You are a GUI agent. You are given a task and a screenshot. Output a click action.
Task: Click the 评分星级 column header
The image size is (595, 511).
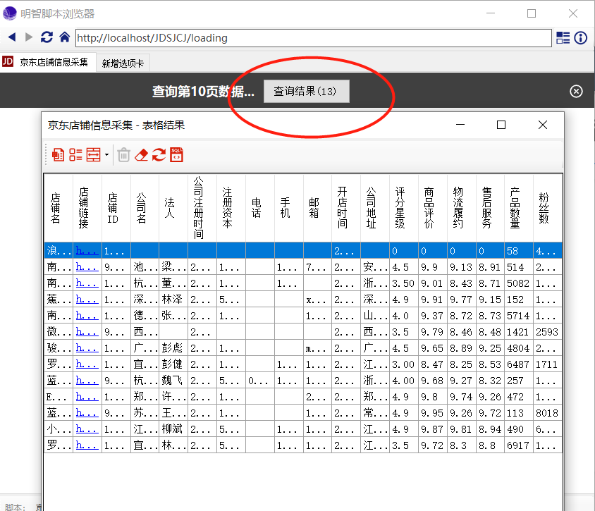pyautogui.click(x=404, y=208)
